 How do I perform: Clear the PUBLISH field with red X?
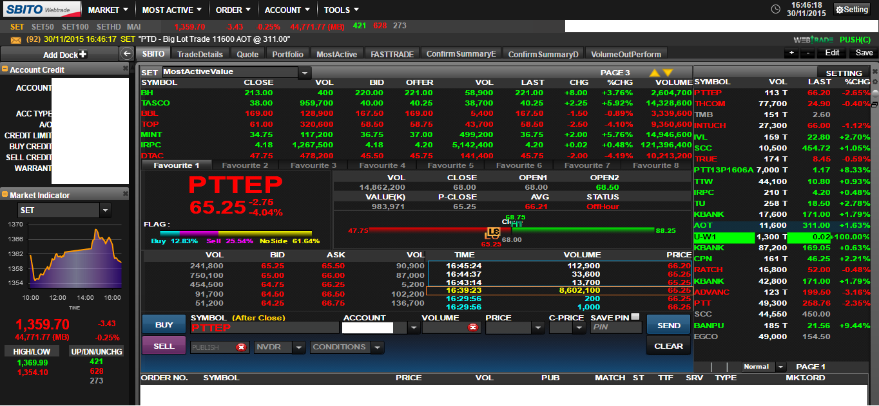[241, 347]
